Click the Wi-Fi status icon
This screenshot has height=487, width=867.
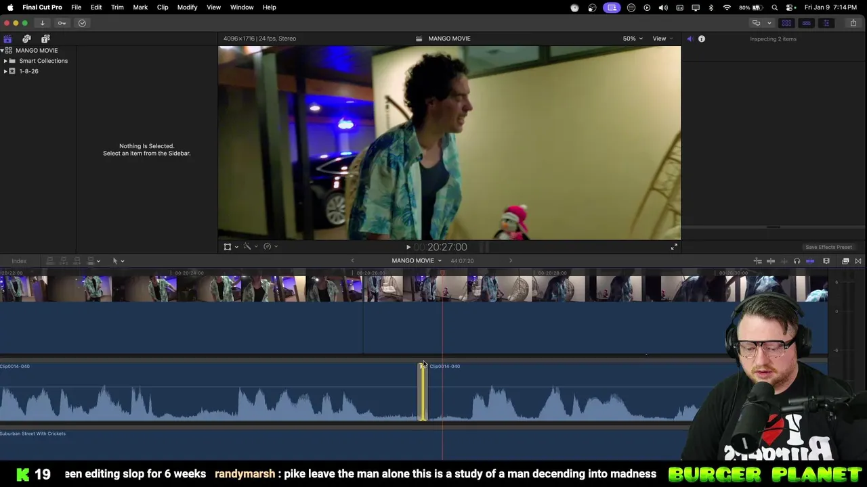click(727, 7)
